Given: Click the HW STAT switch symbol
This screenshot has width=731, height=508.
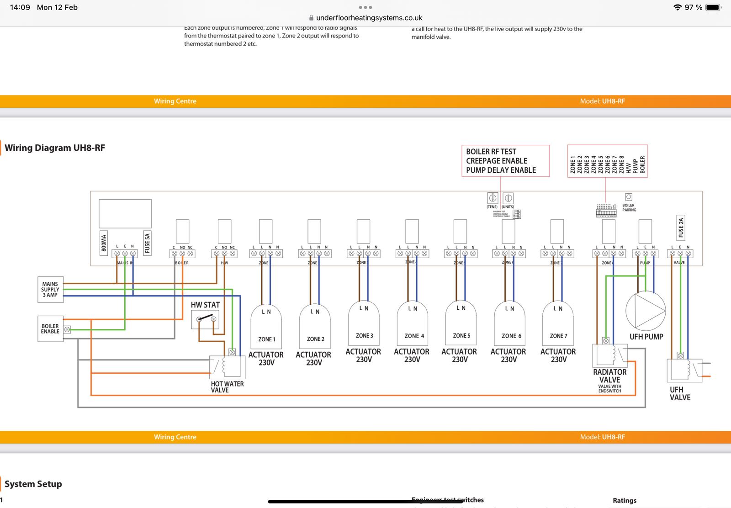Looking at the screenshot, I should coord(205,319).
